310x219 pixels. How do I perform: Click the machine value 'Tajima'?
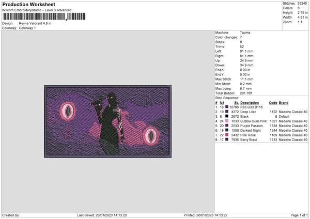coord(245,33)
